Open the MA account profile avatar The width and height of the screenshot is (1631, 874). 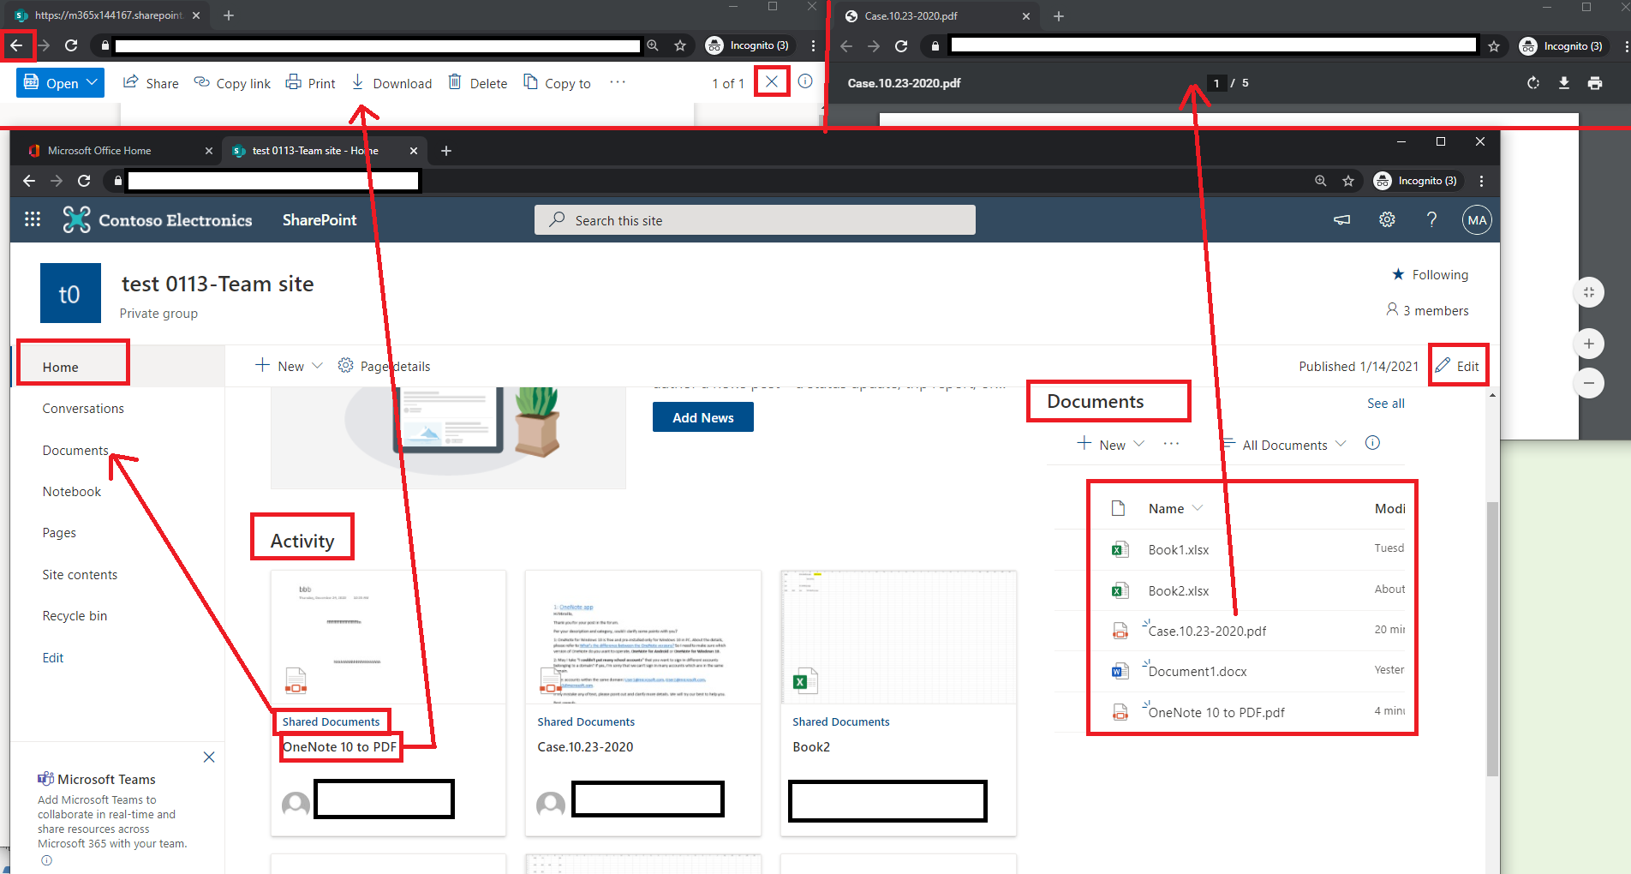coord(1477,219)
